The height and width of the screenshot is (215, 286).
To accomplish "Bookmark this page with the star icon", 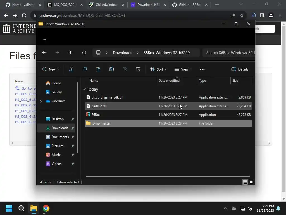I will 242,15.
